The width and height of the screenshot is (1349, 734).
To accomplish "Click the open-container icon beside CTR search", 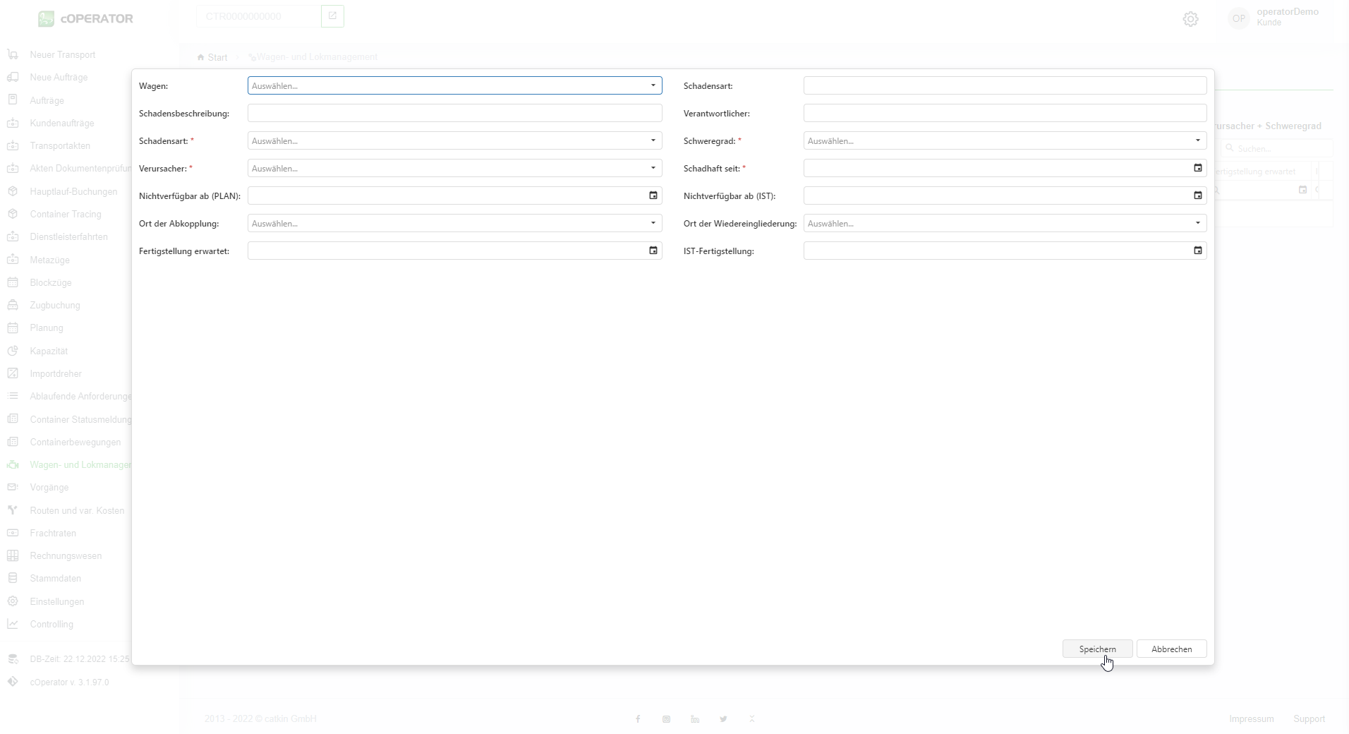I will pos(332,16).
